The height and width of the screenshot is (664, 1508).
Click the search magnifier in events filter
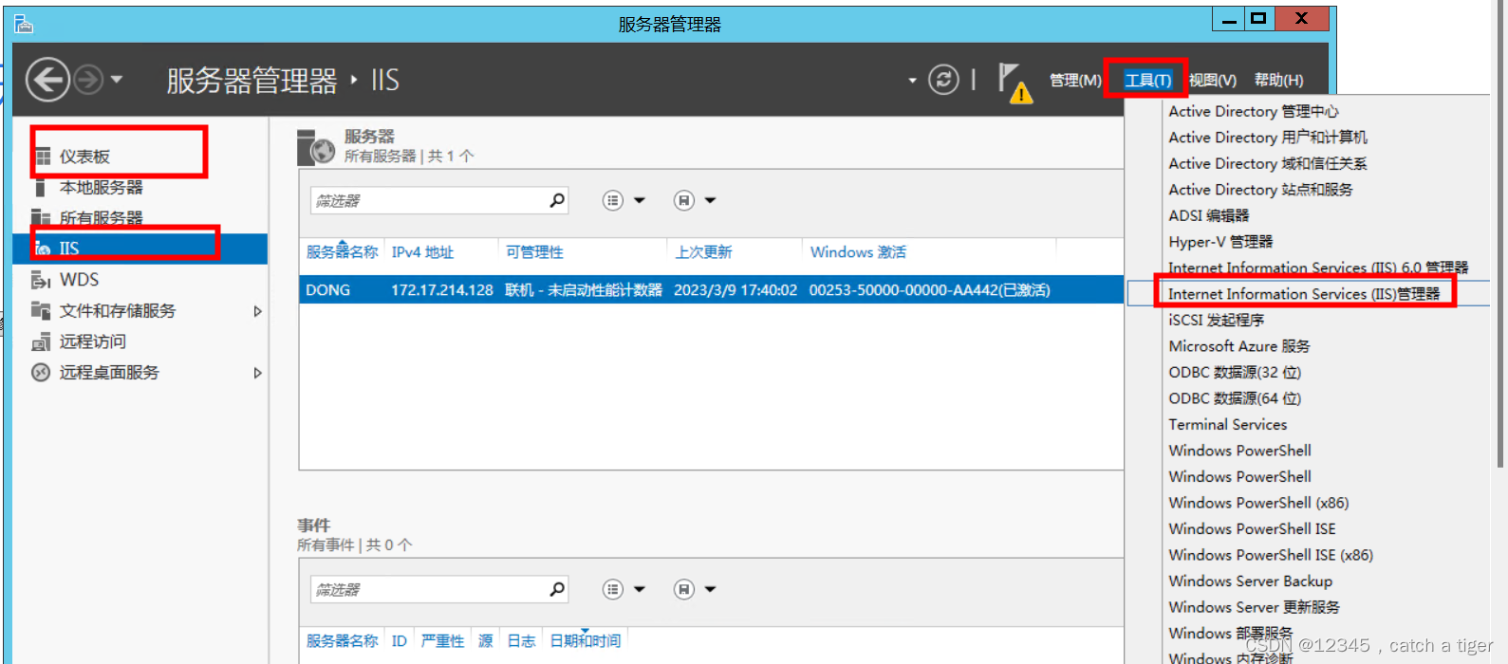(x=557, y=589)
